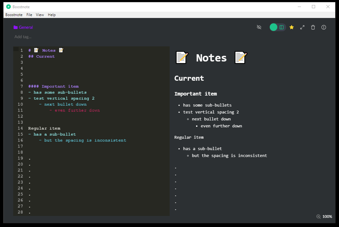Viewport: 339px width, 227px height.
Task: Show note info with the info icon
Action: point(324,27)
